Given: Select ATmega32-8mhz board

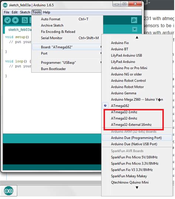Looking at the screenshot, I should coord(137,118).
